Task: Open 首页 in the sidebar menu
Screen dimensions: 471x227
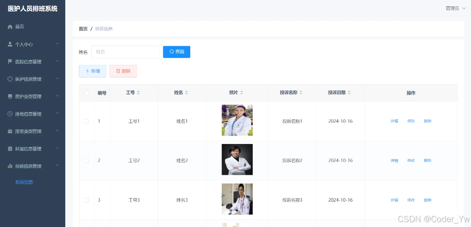Action: pyautogui.click(x=32, y=27)
